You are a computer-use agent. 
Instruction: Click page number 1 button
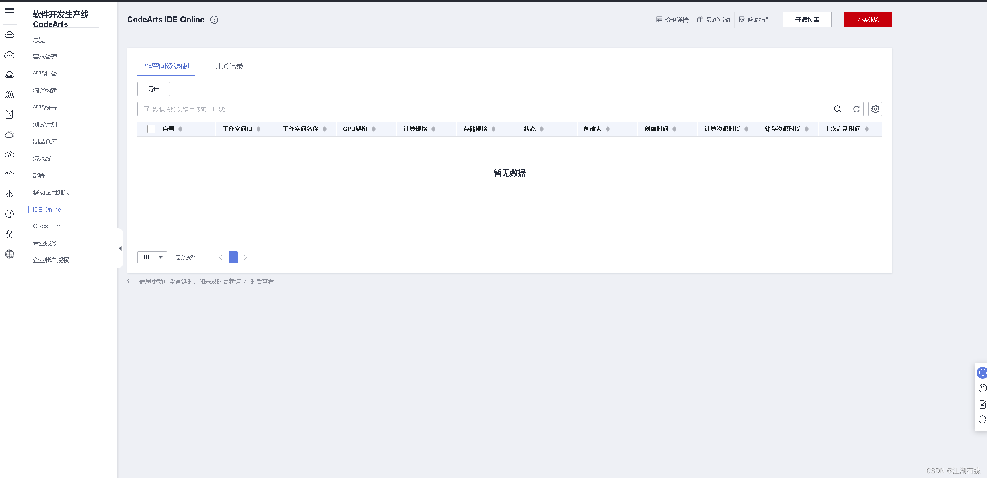[x=233, y=257]
